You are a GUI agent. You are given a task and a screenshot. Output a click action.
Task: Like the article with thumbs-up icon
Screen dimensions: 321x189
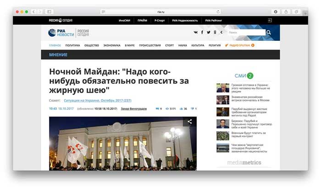(182, 109)
